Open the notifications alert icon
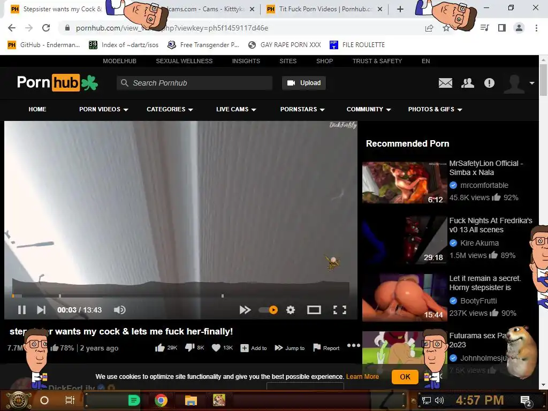548x411 pixels. tap(489, 83)
